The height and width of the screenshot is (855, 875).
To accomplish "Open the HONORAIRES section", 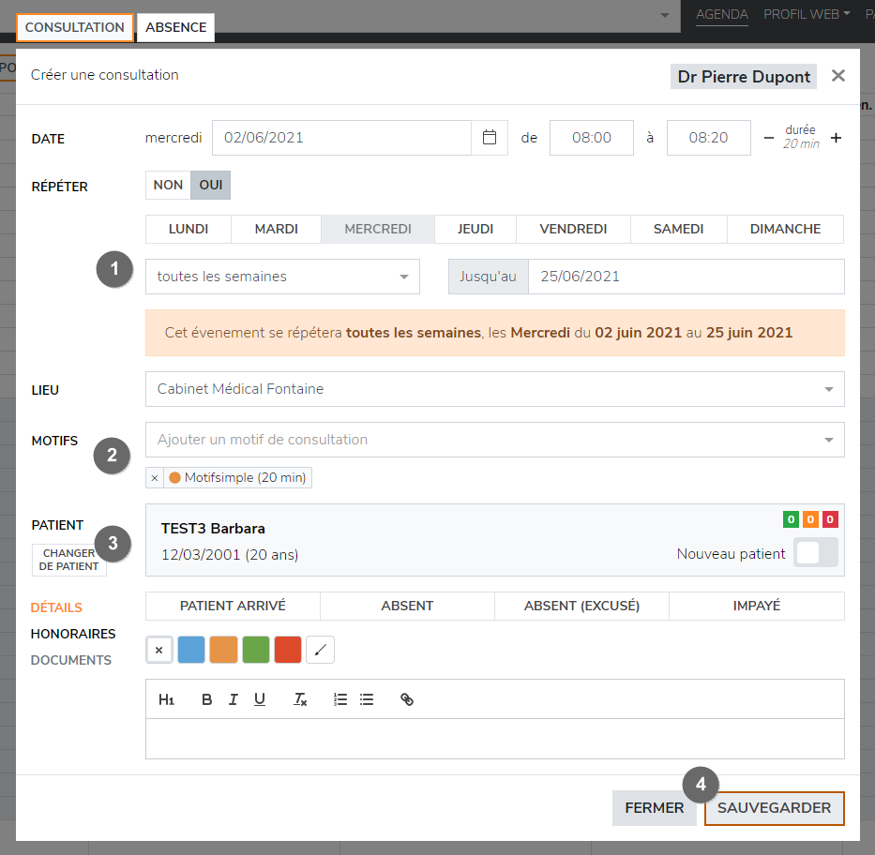I will 73,634.
